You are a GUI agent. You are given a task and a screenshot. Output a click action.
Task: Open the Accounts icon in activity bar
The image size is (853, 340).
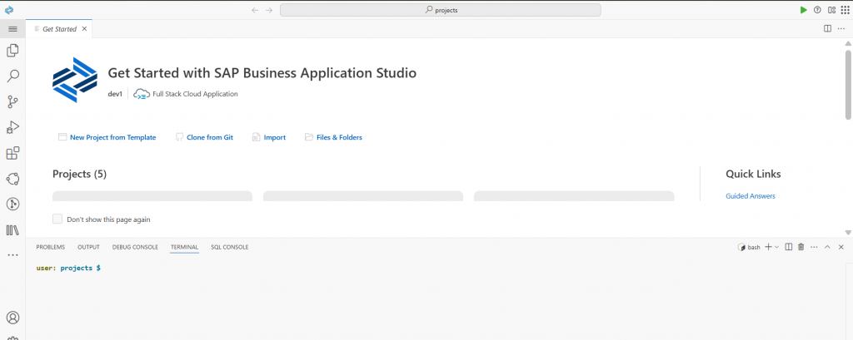[x=12, y=318]
